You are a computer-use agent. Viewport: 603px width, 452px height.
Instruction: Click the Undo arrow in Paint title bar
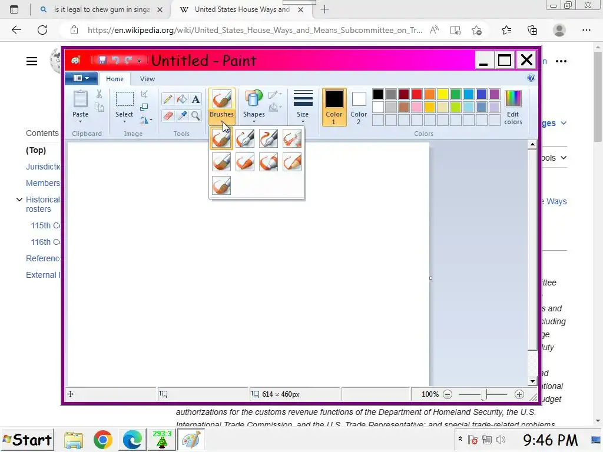point(115,60)
